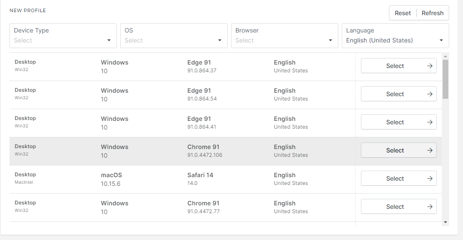Select the Chrome 91.0.4472.106 profile
The width and height of the screenshot is (463, 240).
(x=395, y=150)
